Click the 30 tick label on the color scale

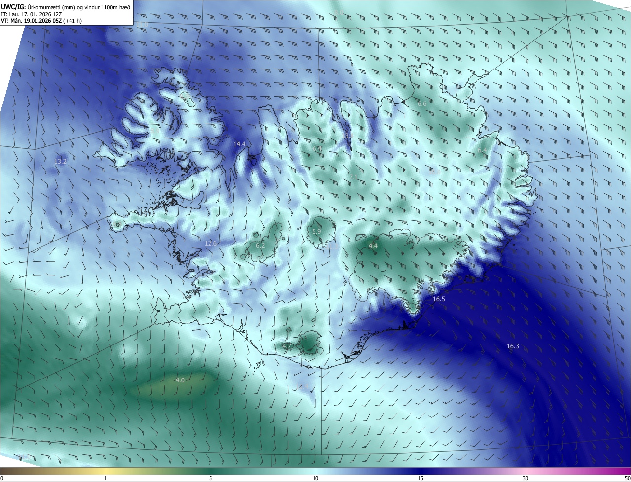click(x=526, y=478)
